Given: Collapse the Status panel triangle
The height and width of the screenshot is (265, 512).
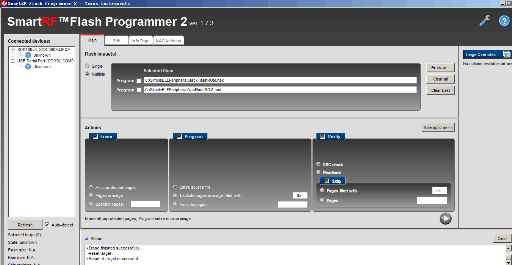Looking at the screenshot, I should coord(86,239).
